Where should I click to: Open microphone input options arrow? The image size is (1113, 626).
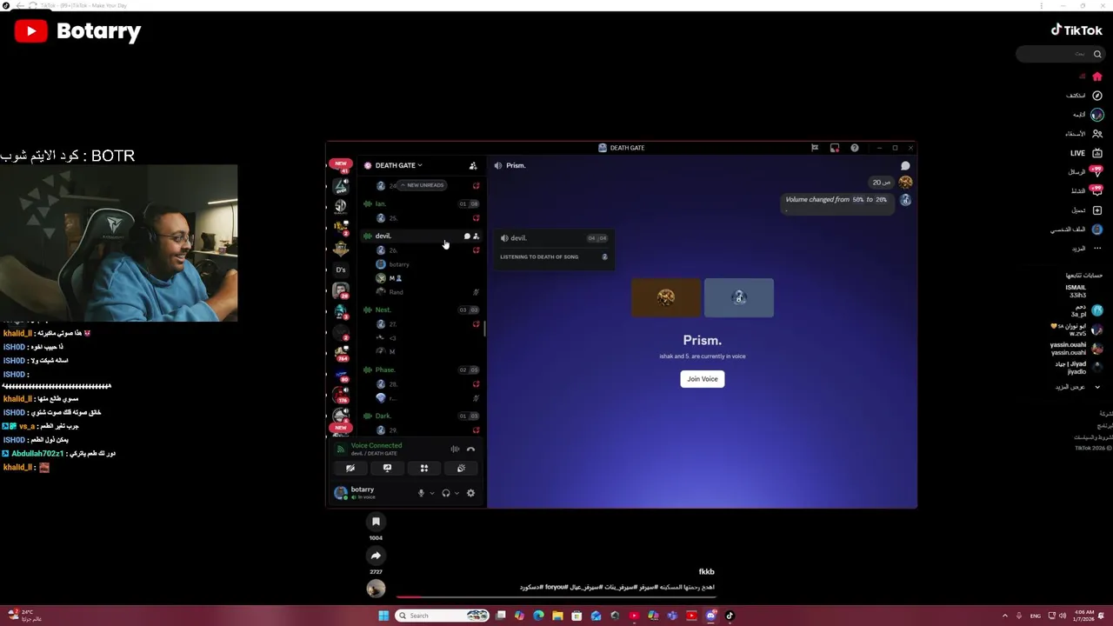click(431, 493)
